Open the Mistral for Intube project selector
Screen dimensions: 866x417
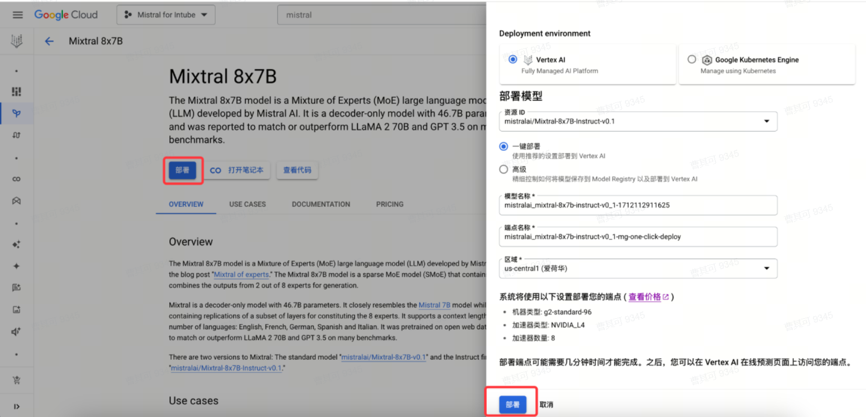pyautogui.click(x=166, y=15)
